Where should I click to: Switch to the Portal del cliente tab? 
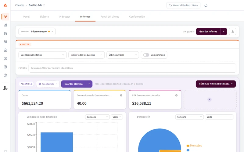click(x=110, y=17)
